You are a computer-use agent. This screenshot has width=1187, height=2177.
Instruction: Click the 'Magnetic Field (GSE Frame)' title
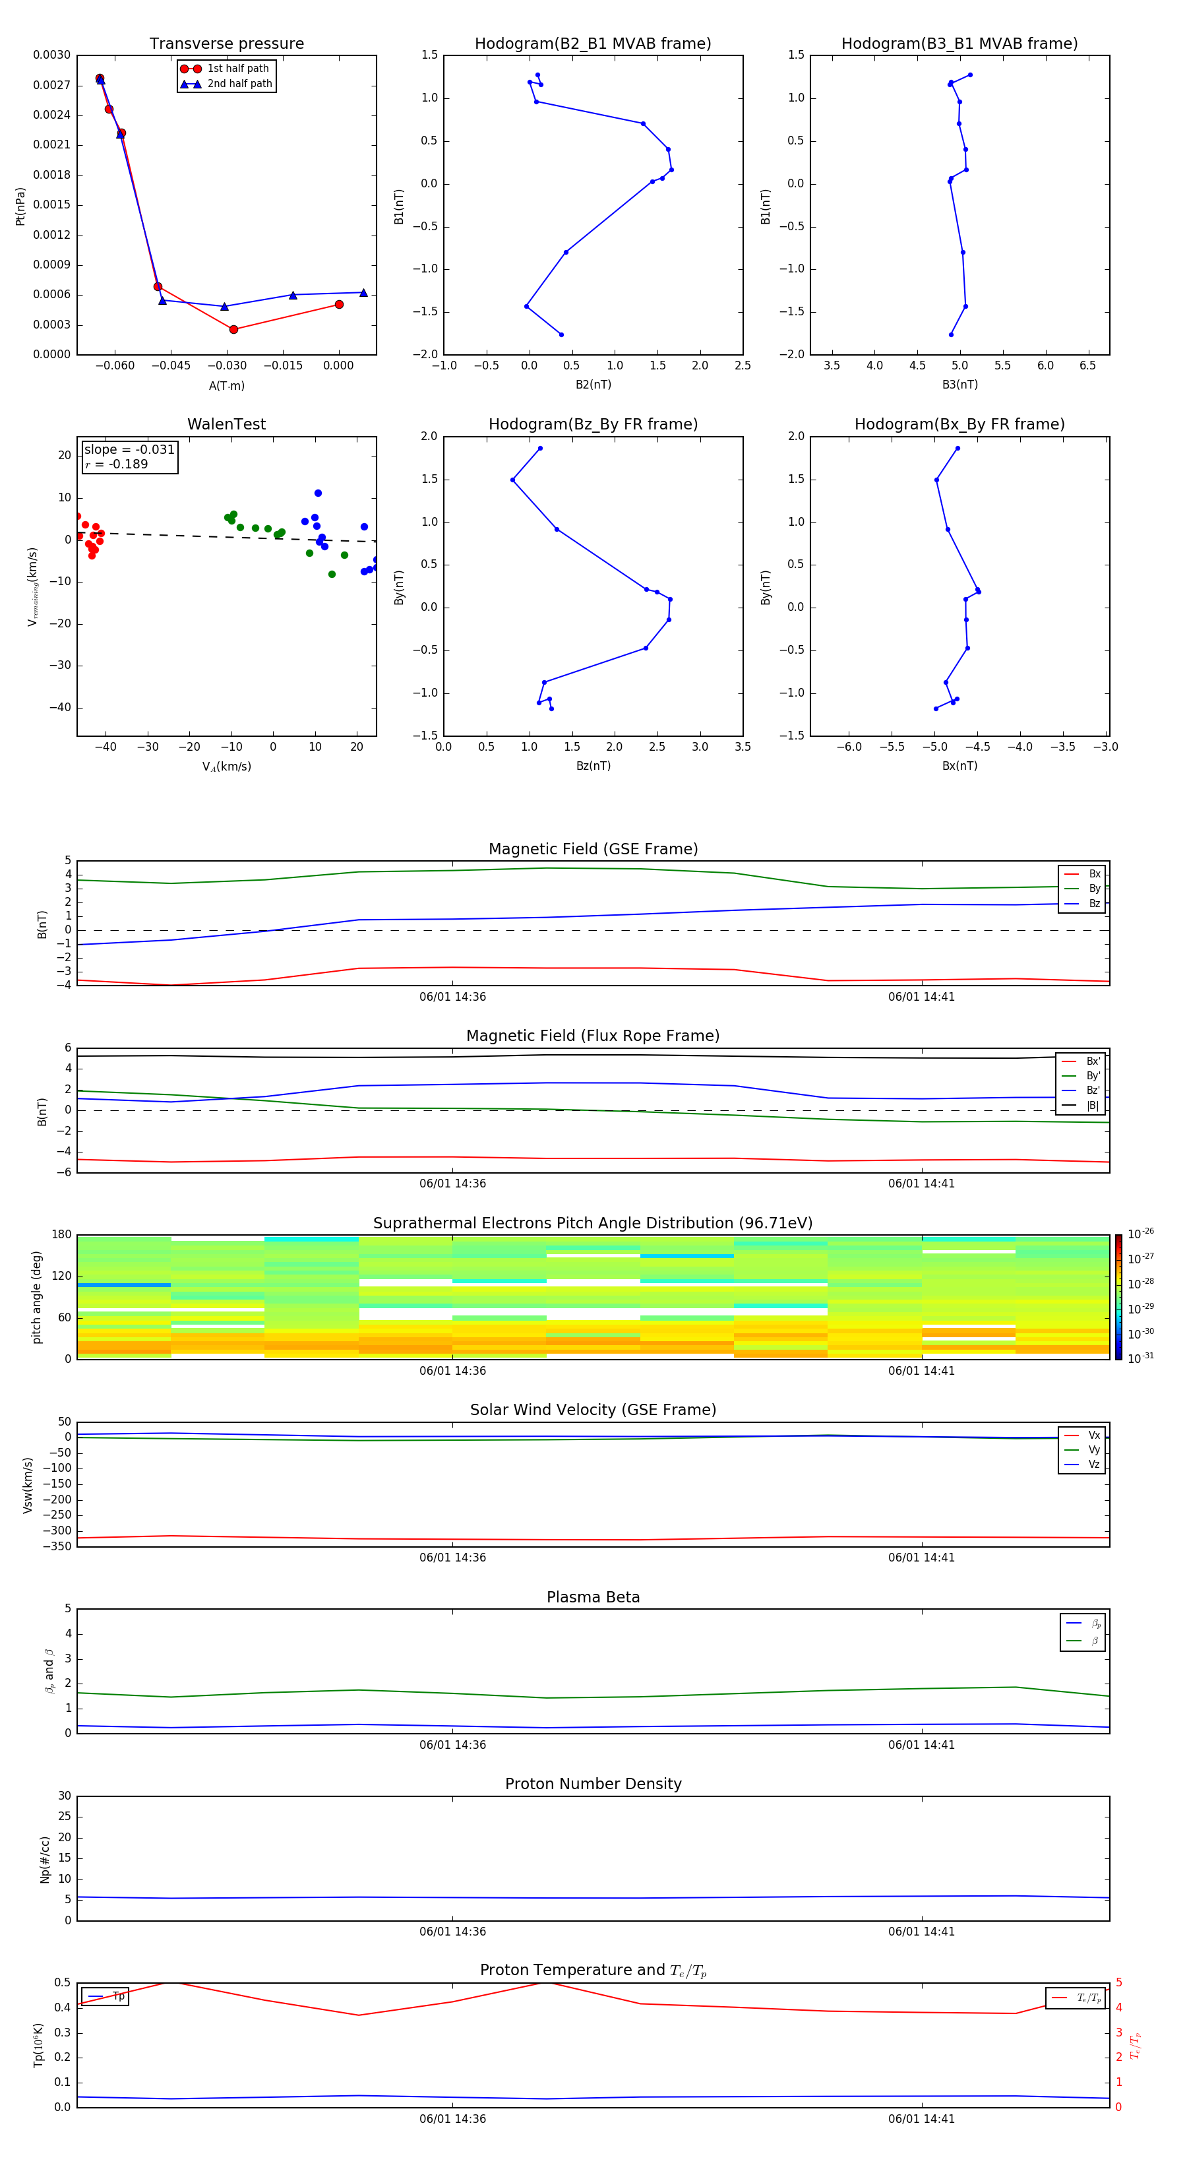(593, 849)
